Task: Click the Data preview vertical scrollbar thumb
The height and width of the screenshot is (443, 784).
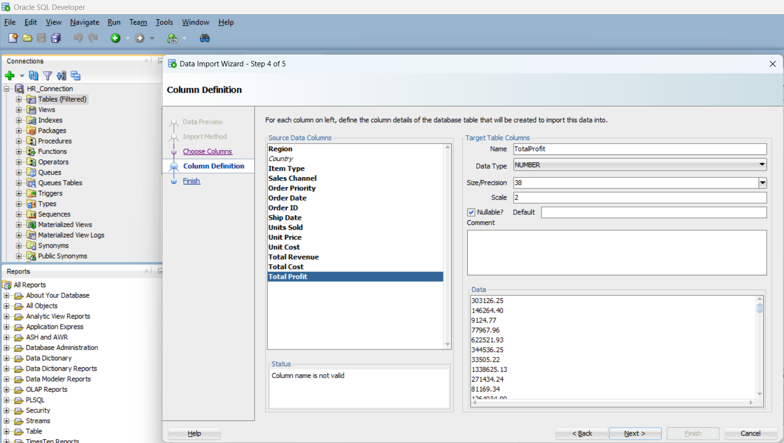Action: click(x=760, y=308)
